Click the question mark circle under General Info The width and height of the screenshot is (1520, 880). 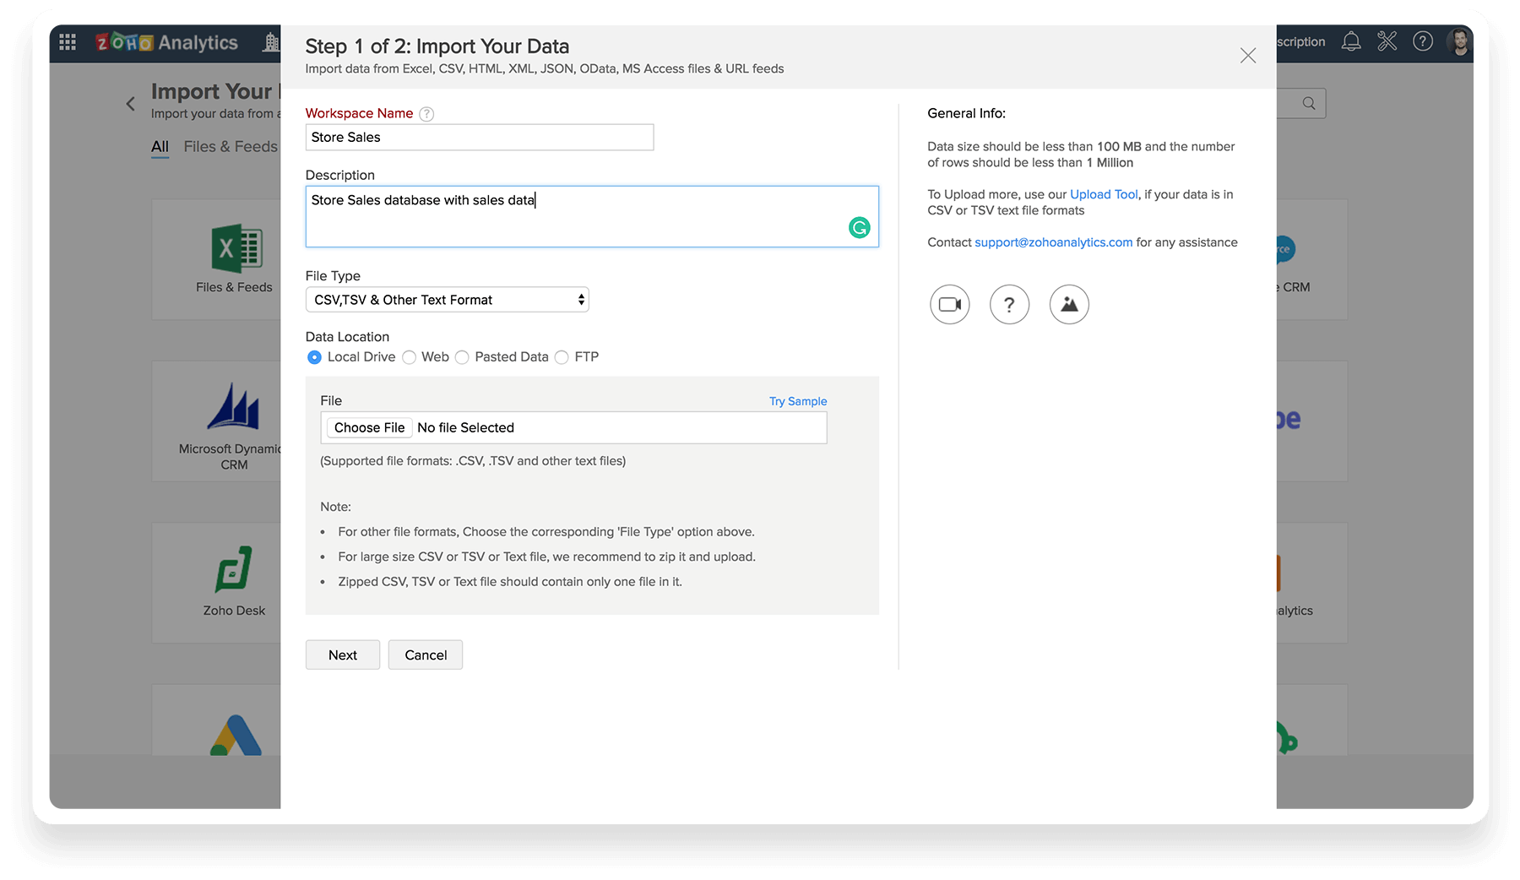click(1009, 305)
